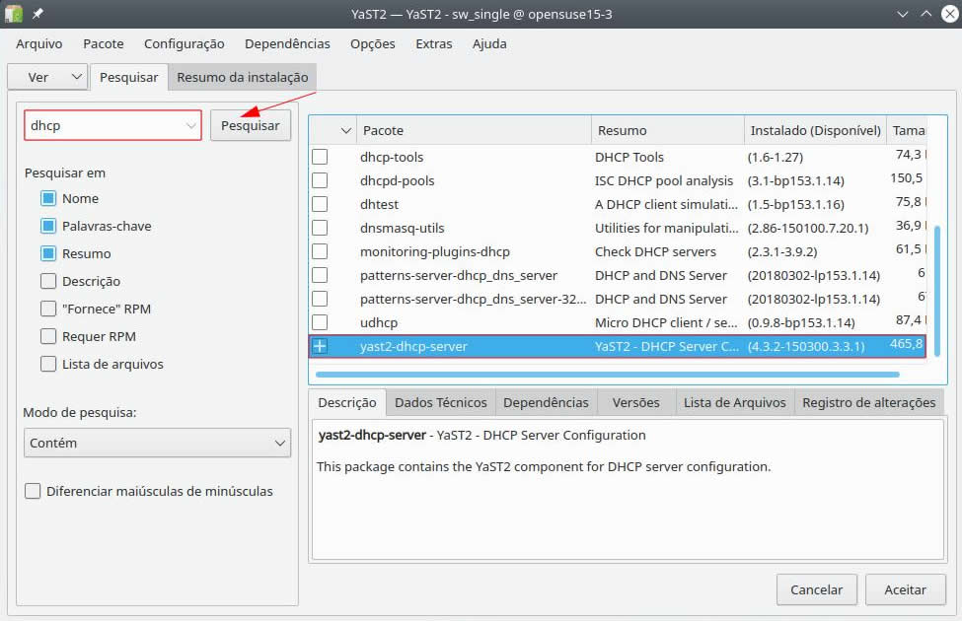The width and height of the screenshot is (962, 621).
Task: Disable the Nome search checkbox
Action: click(x=48, y=198)
